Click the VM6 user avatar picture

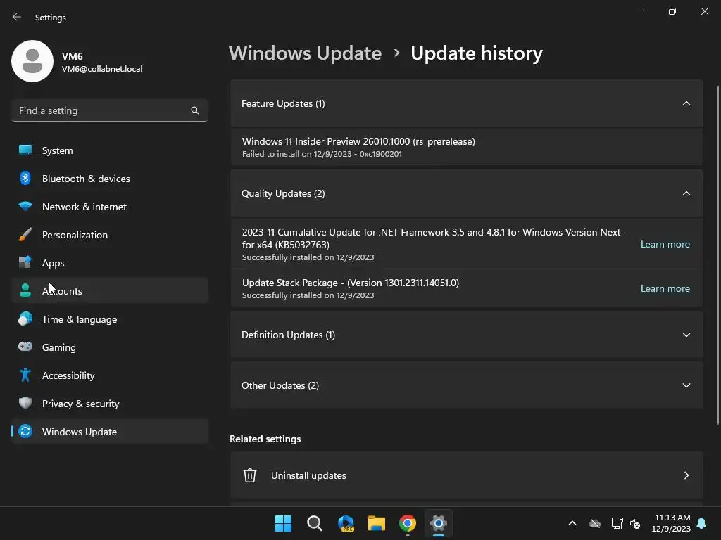click(x=32, y=61)
